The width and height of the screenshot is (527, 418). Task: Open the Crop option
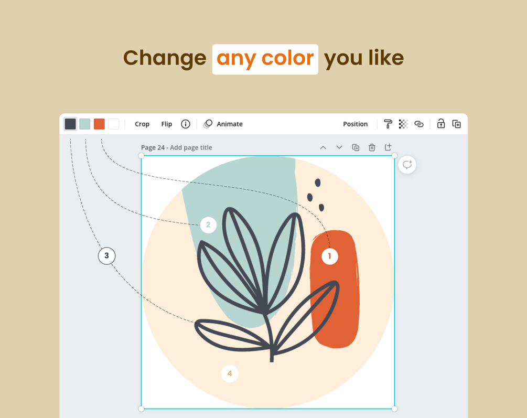pyautogui.click(x=142, y=124)
